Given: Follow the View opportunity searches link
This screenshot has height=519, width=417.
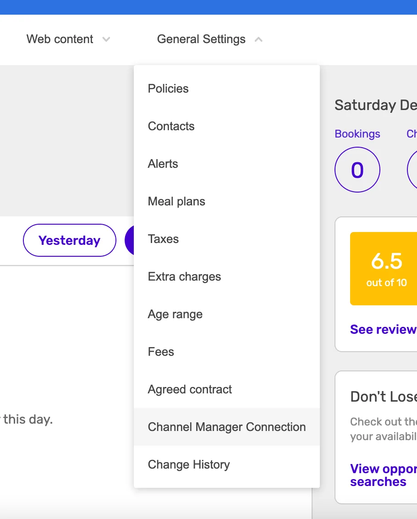Looking at the screenshot, I should (383, 475).
